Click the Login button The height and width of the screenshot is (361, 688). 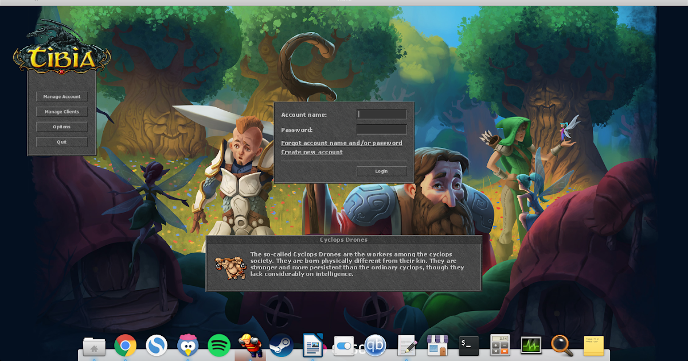pyautogui.click(x=381, y=171)
